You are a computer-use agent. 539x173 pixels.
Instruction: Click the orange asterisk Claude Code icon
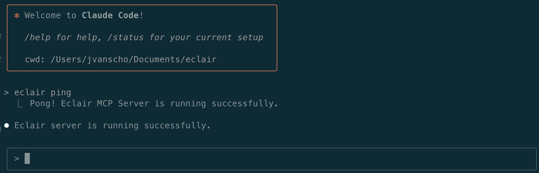17,16
